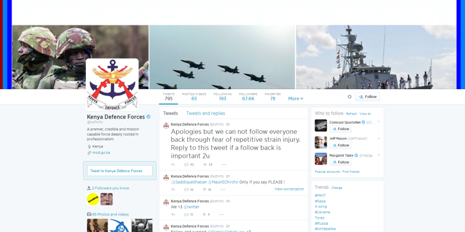This screenshot has height=232, width=465.
Task: Open the Tweets 795 count tab
Action: (x=168, y=97)
